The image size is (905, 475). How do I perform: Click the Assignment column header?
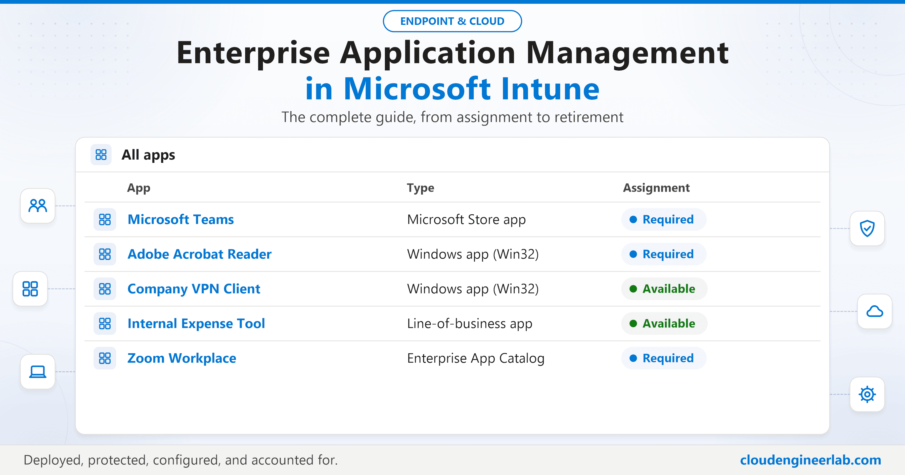tap(656, 188)
